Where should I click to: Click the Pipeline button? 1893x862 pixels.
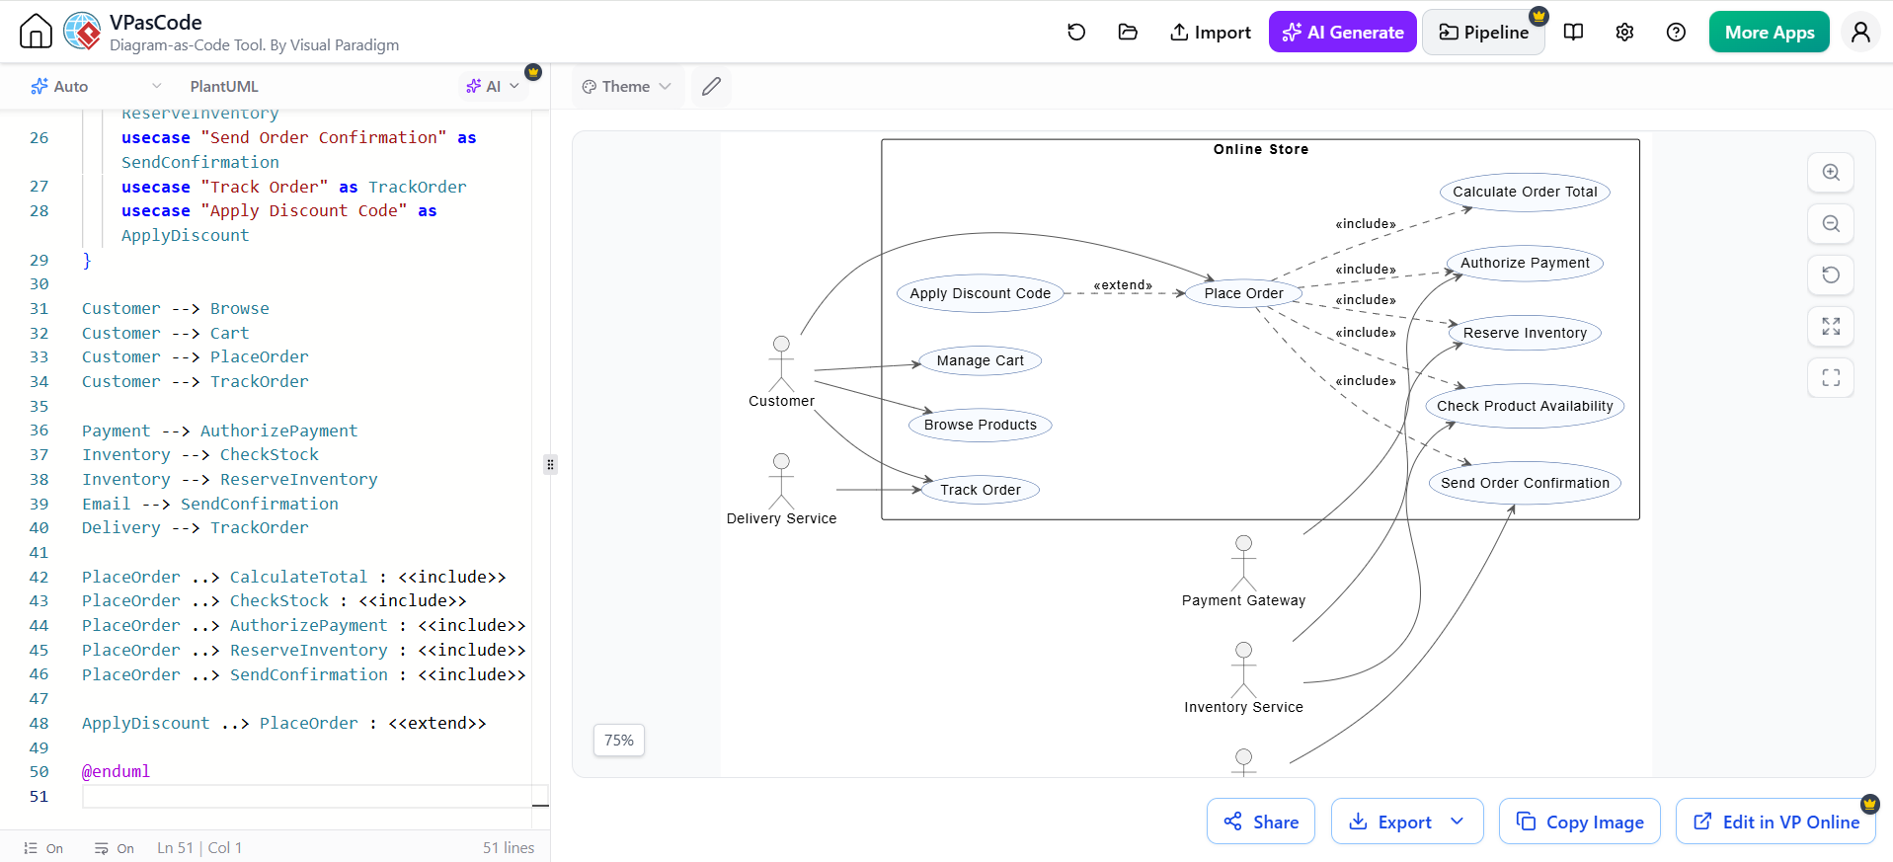click(x=1483, y=33)
